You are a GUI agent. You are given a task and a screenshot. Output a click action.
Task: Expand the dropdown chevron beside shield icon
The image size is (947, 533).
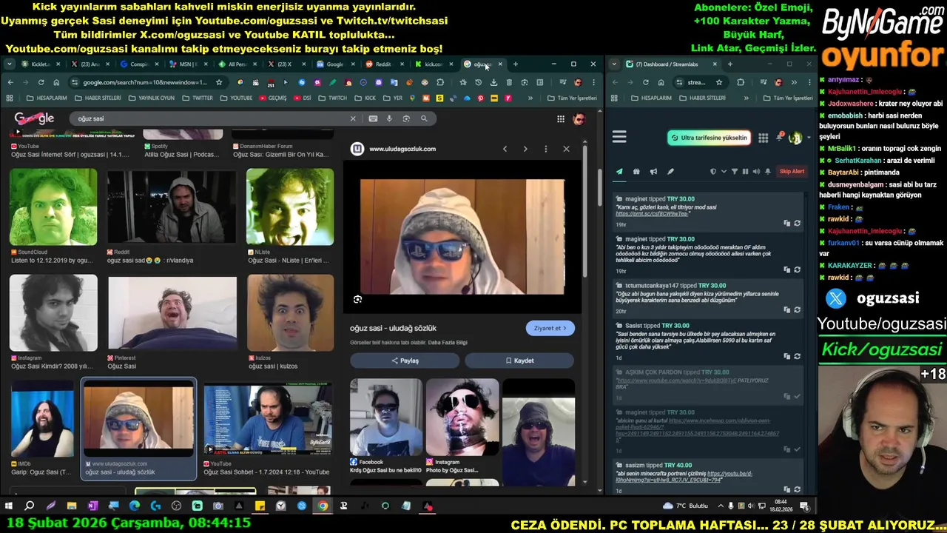724,172
